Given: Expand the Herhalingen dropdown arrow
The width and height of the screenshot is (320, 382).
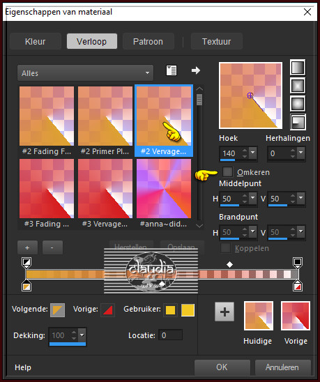Looking at the screenshot, I should tap(300, 153).
